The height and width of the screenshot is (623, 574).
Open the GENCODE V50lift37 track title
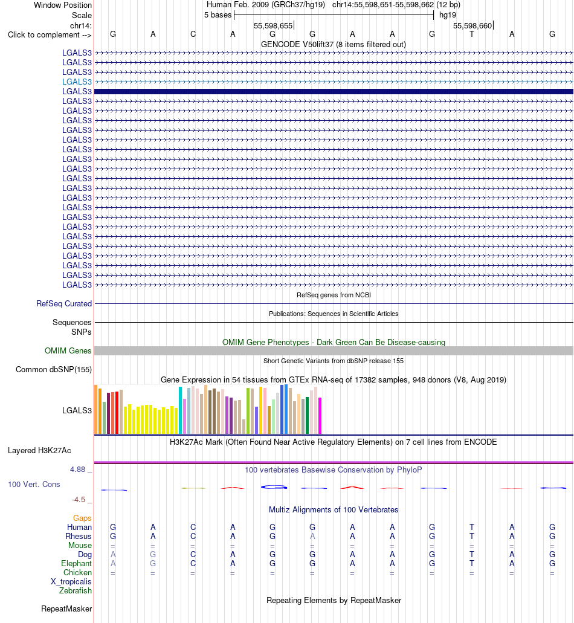click(334, 45)
